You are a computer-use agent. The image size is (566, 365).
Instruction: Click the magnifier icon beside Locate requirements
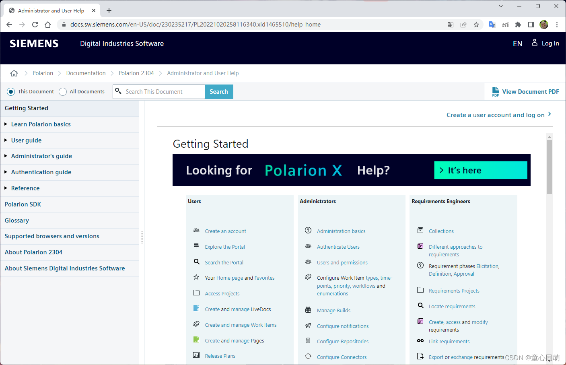[x=420, y=305]
